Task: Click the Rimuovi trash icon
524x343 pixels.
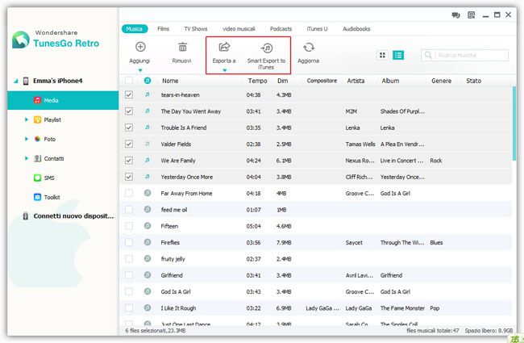Action: tap(182, 47)
